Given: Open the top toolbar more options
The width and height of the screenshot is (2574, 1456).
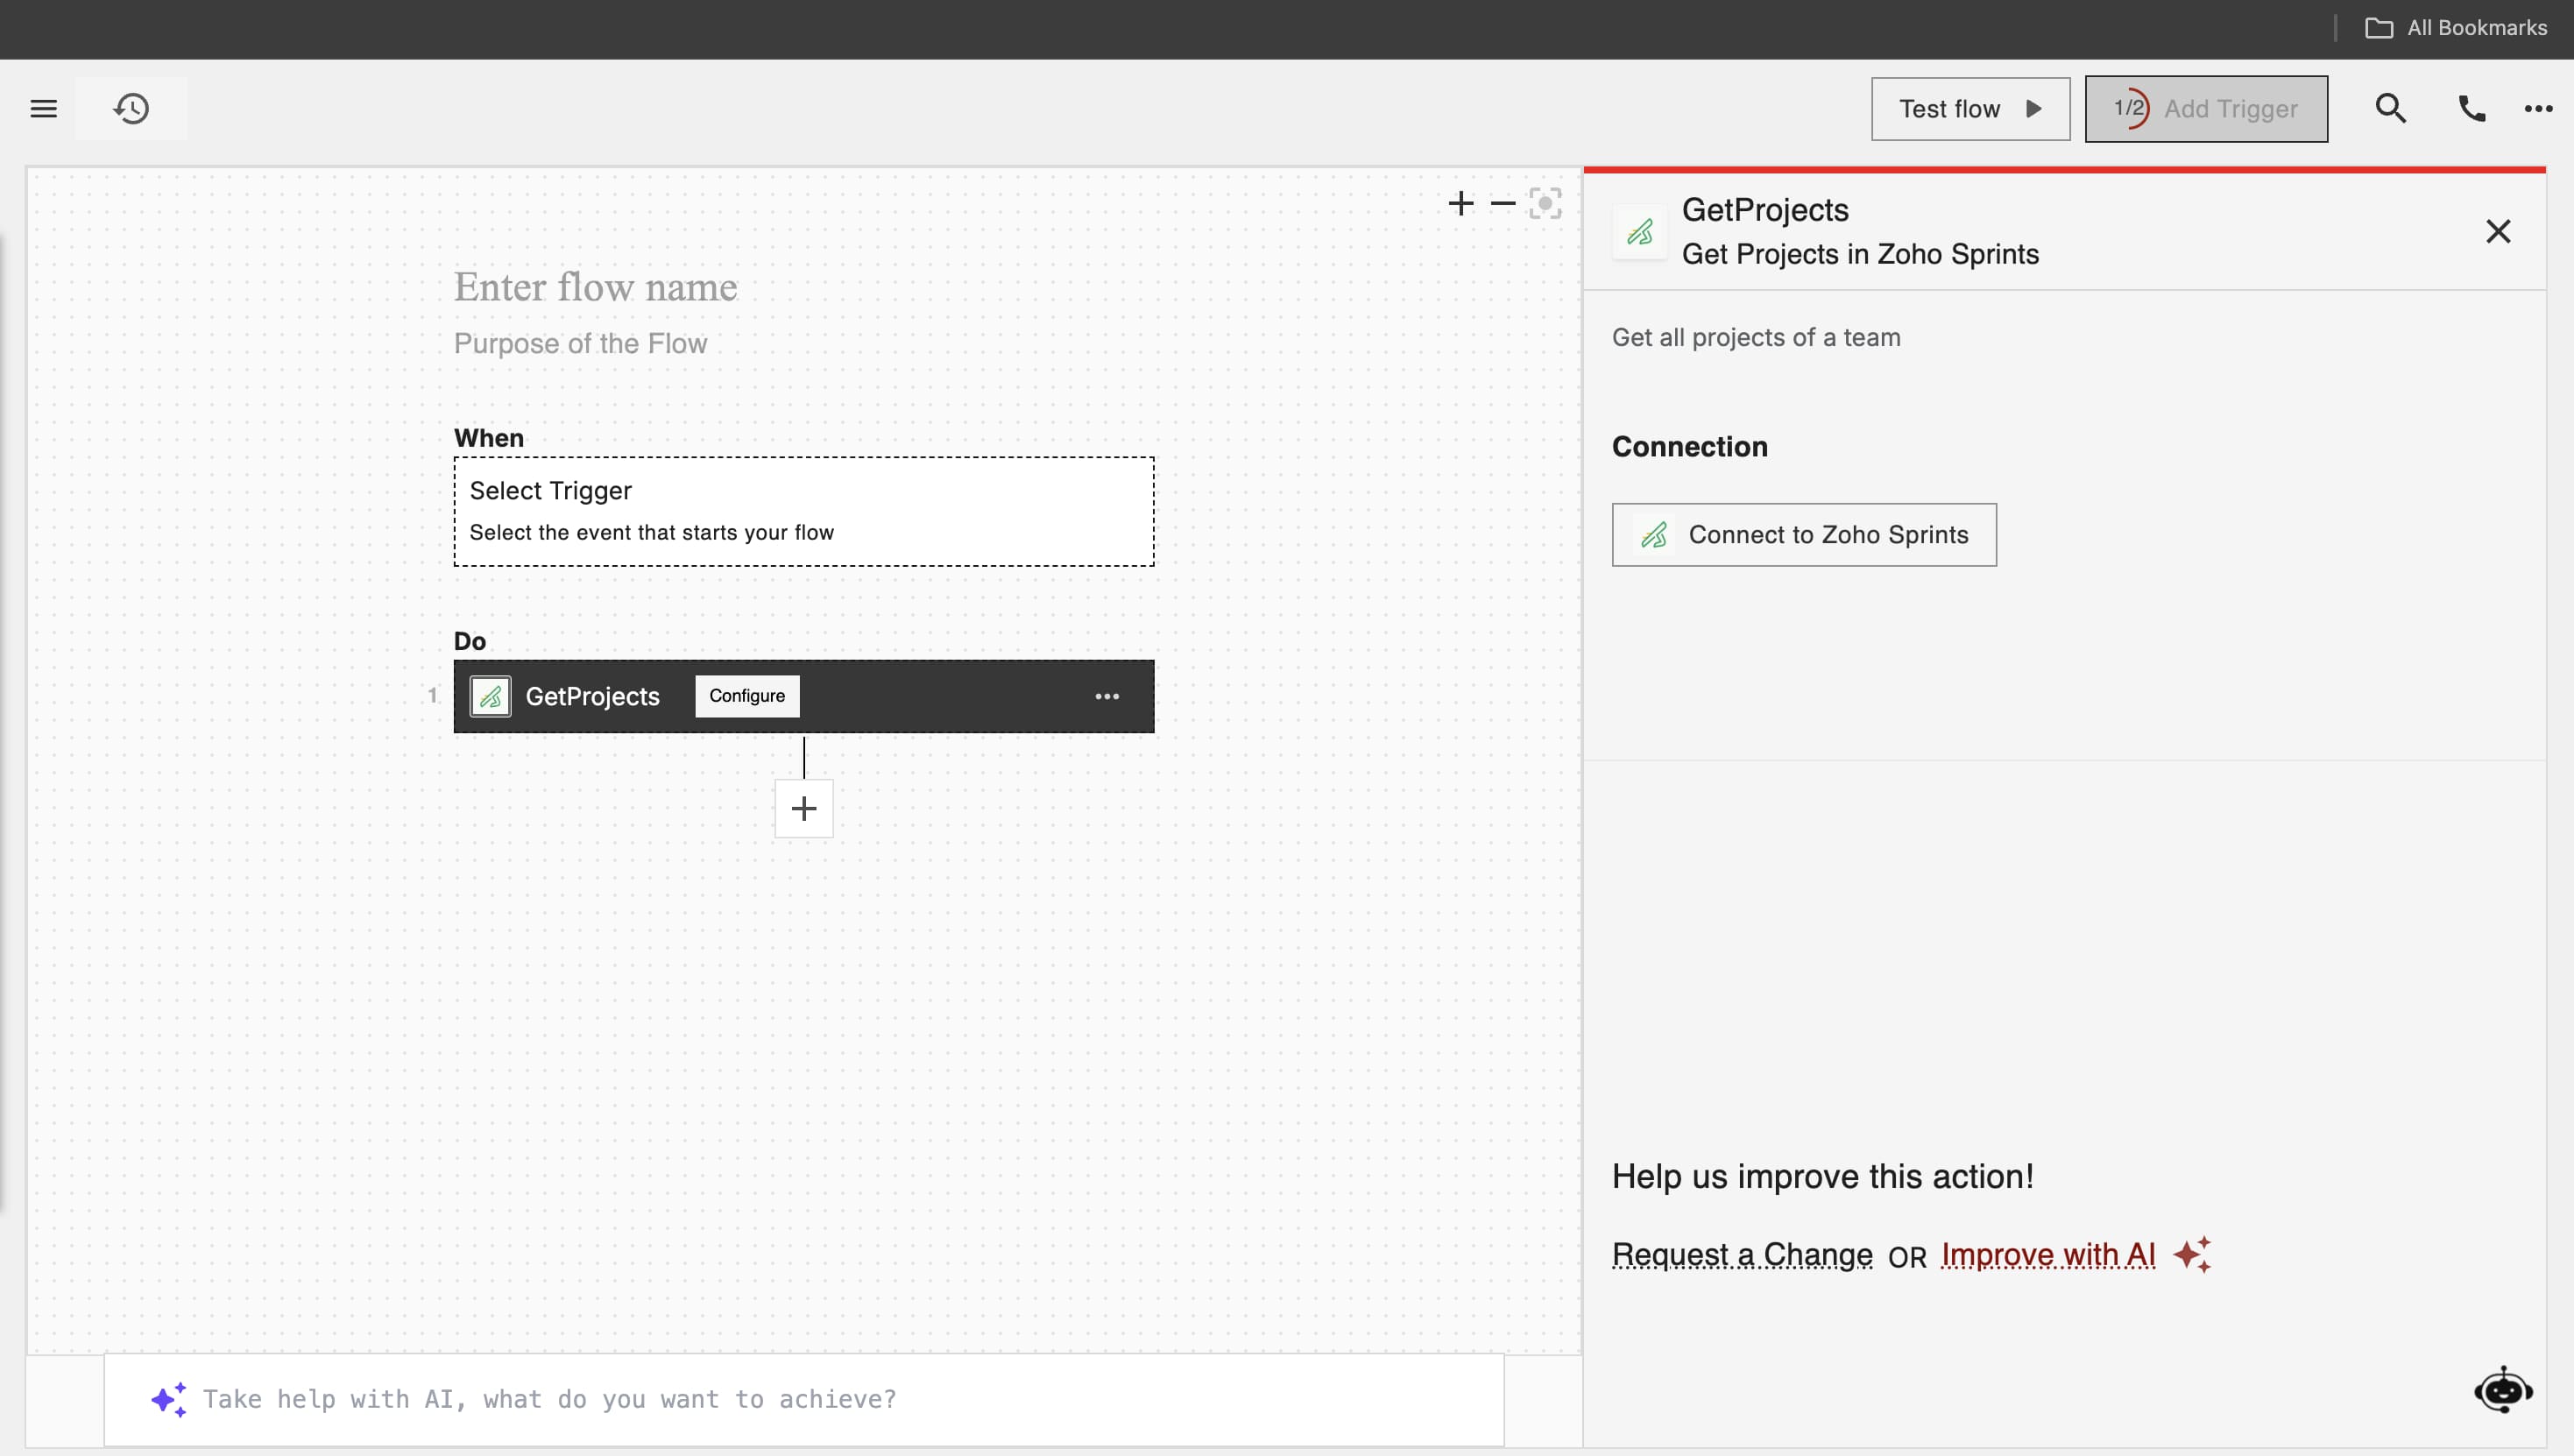Looking at the screenshot, I should [x=2538, y=109].
